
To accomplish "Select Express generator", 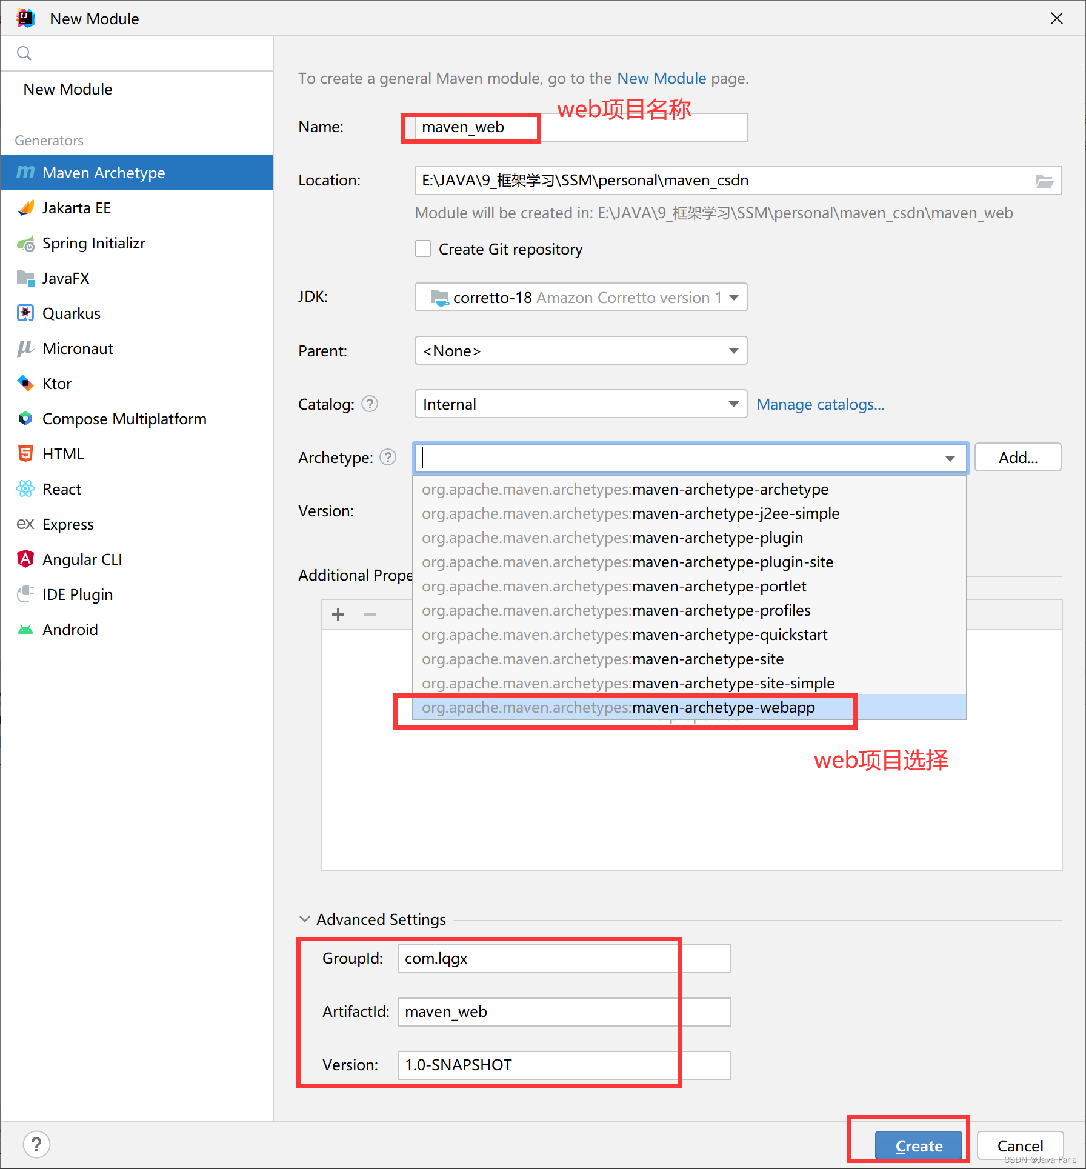I will tap(137, 524).
